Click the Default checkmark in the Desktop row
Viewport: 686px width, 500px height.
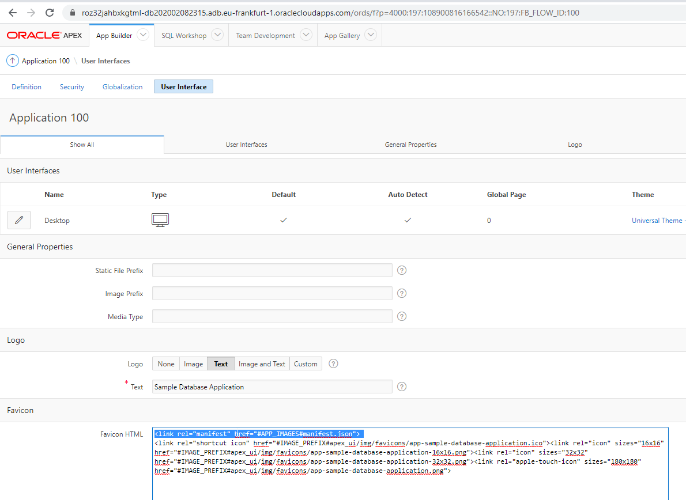click(284, 220)
